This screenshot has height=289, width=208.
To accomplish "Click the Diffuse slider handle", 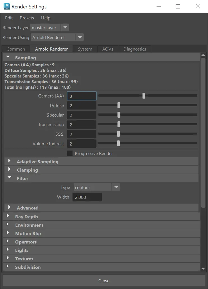I will tap(119, 105).
